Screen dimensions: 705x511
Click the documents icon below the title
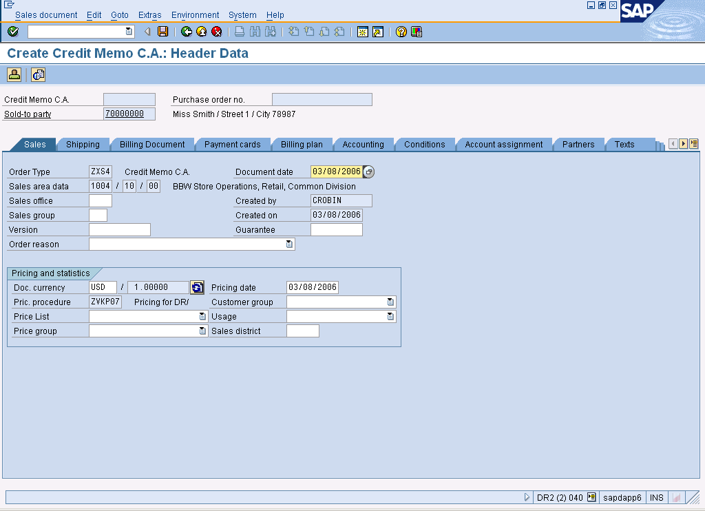pyautogui.click(x=39, y=74)
